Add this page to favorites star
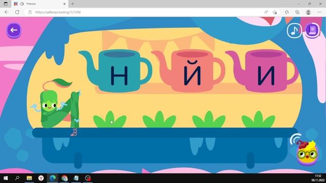The image size is (326, 183). pyautogui.click(x=275, y=12)
